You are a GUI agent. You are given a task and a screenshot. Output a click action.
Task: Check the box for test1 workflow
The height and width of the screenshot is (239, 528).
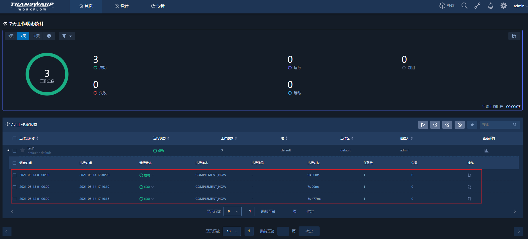pos(15,151)
